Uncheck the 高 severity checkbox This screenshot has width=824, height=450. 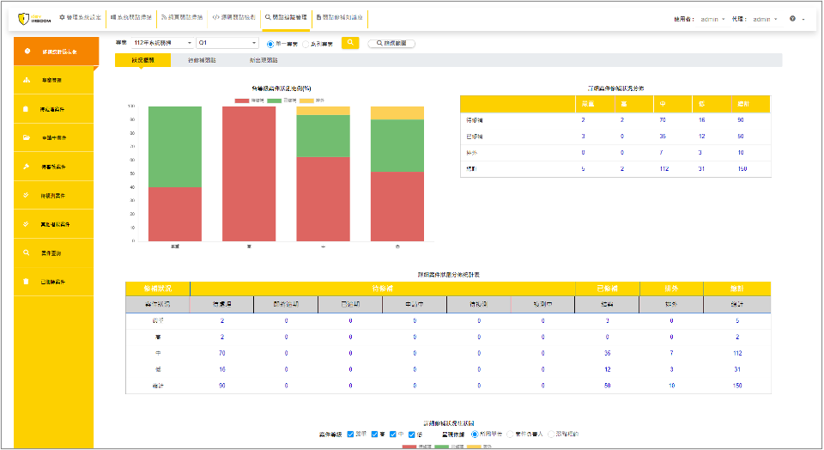(376, 435)
